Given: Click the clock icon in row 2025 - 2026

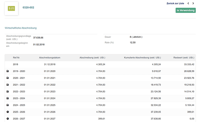Looking at the screenshot, I should (8, 112).
